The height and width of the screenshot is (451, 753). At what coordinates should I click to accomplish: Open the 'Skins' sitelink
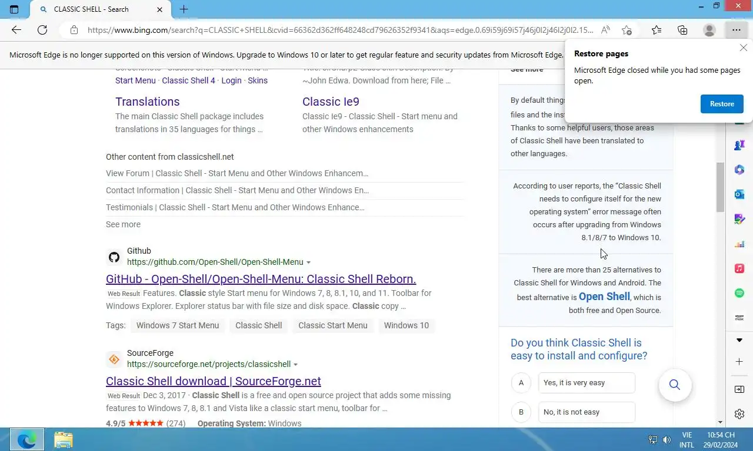click(x=258, y=80)
